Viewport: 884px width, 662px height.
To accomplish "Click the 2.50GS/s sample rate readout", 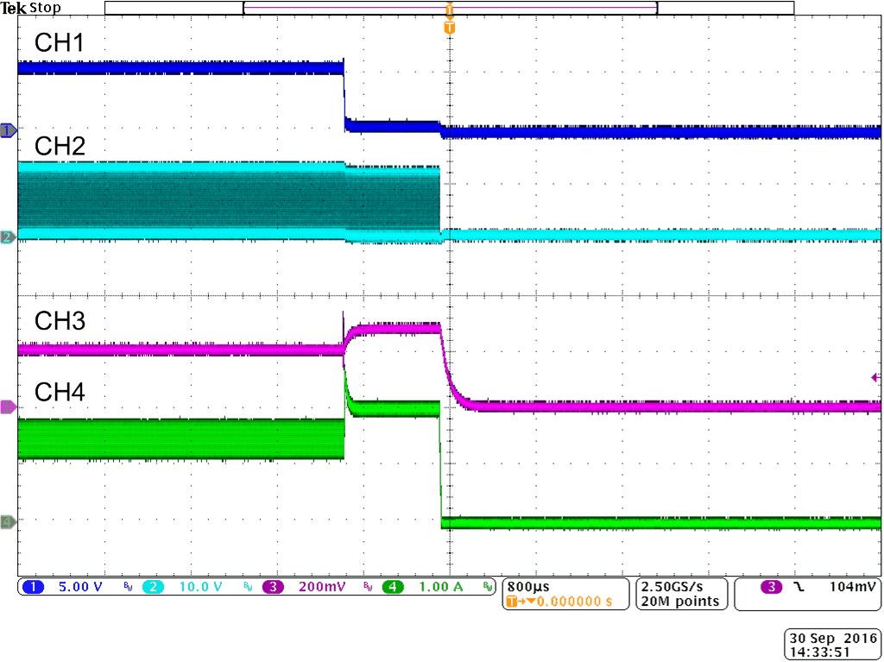I will 673,585.
